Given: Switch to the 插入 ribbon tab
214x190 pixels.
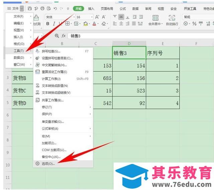Looking at the screenshot, I should [91, 9].
